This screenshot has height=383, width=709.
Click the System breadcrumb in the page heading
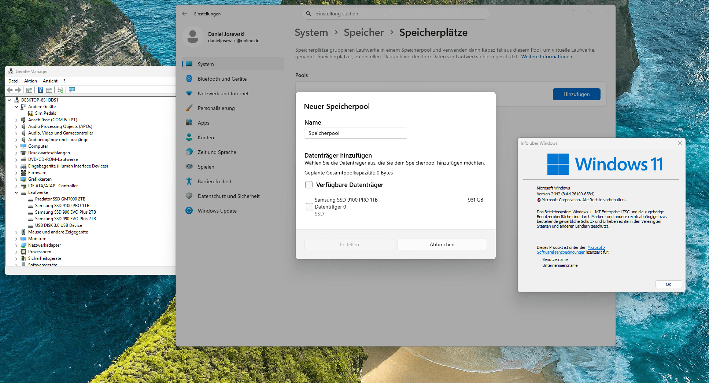[311, 33]
